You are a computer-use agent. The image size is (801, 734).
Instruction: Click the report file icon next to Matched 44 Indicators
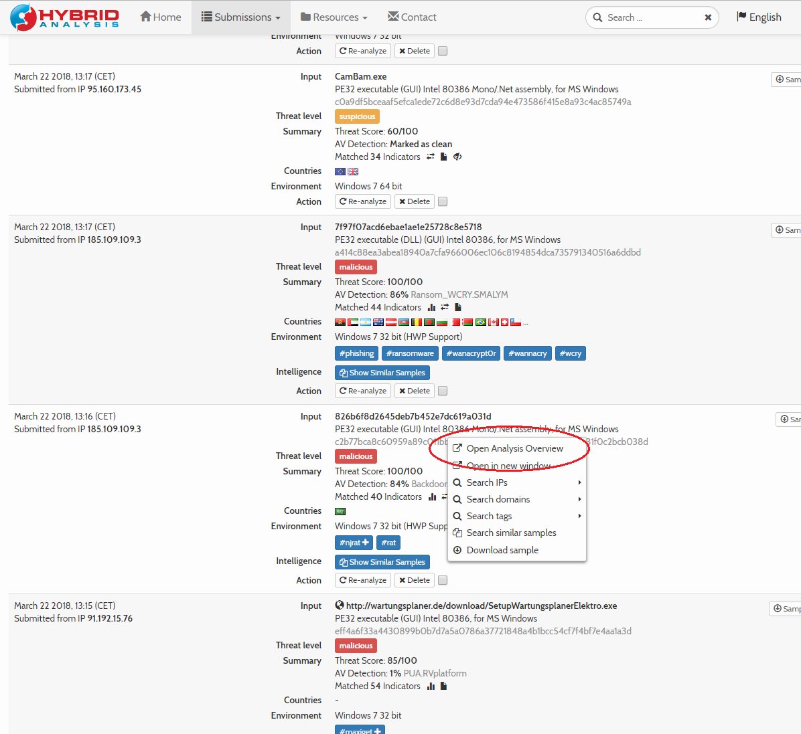458,307
